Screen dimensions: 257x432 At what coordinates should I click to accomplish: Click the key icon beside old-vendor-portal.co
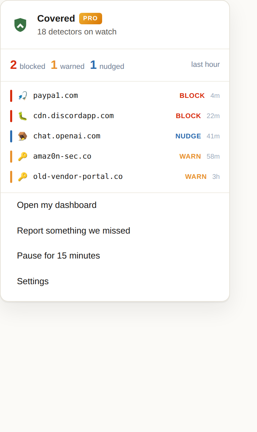[x=23, y=177]
